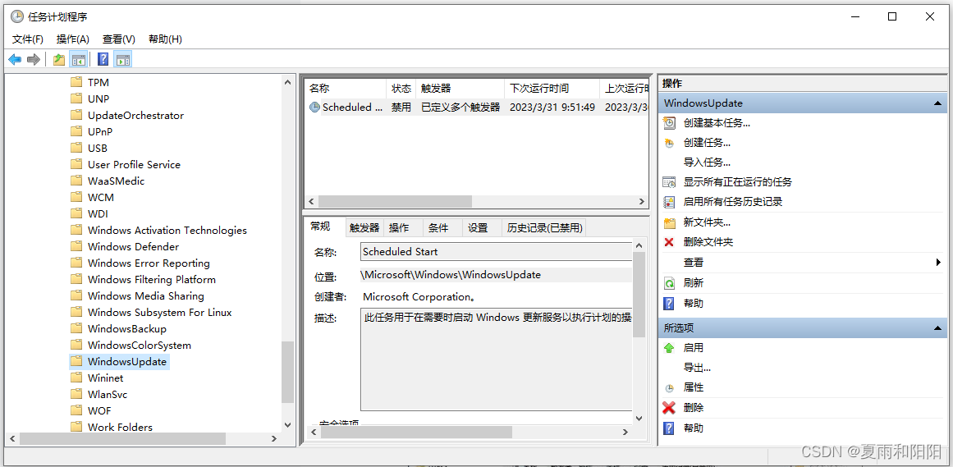The height and width of the screenshot is (467, 953).
Task: Click the task list horizontal scroll right arrow
Action: pos(642,201)
